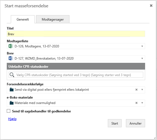Open the Hjælp link
Screen dimensions: 157x140
tap(12, 119)
